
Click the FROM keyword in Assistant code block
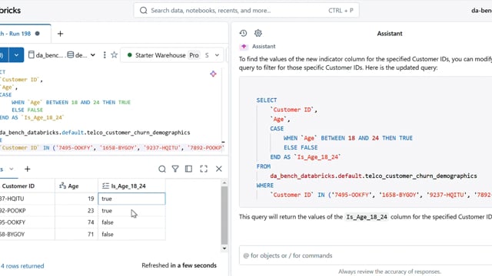point(263,166)
